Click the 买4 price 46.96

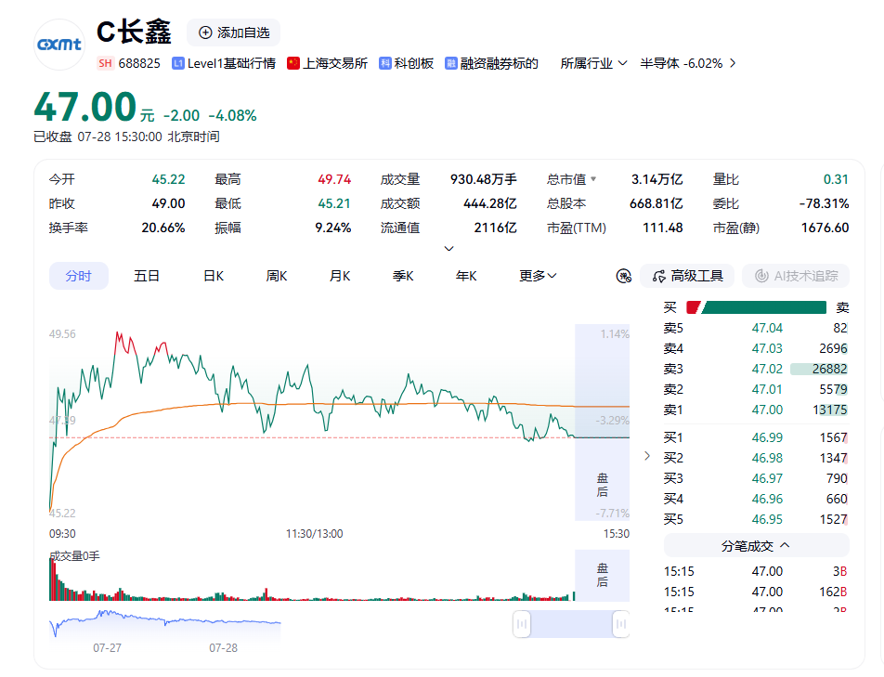(x=767, y=499)
